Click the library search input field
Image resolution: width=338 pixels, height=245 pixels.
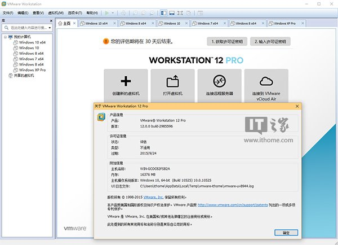coord(27,28)
